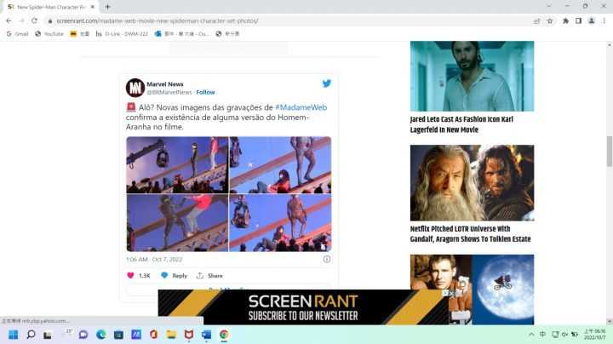Image resolution: width=613 pixels, height=344 pixels.
Task: Click the page vertical scrollbar thumb
Action: 610,152
